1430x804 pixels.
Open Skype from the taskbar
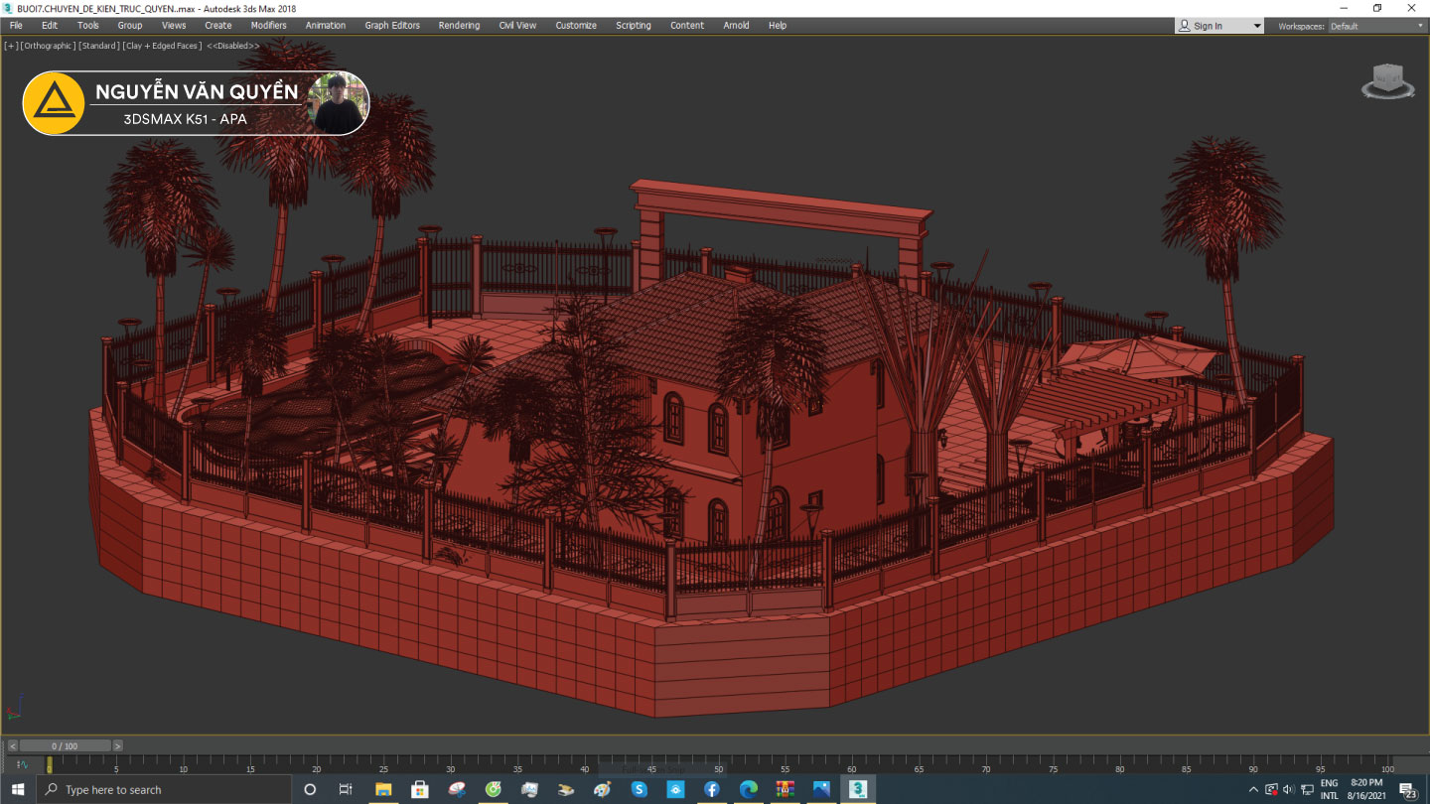tap(639, 789)
